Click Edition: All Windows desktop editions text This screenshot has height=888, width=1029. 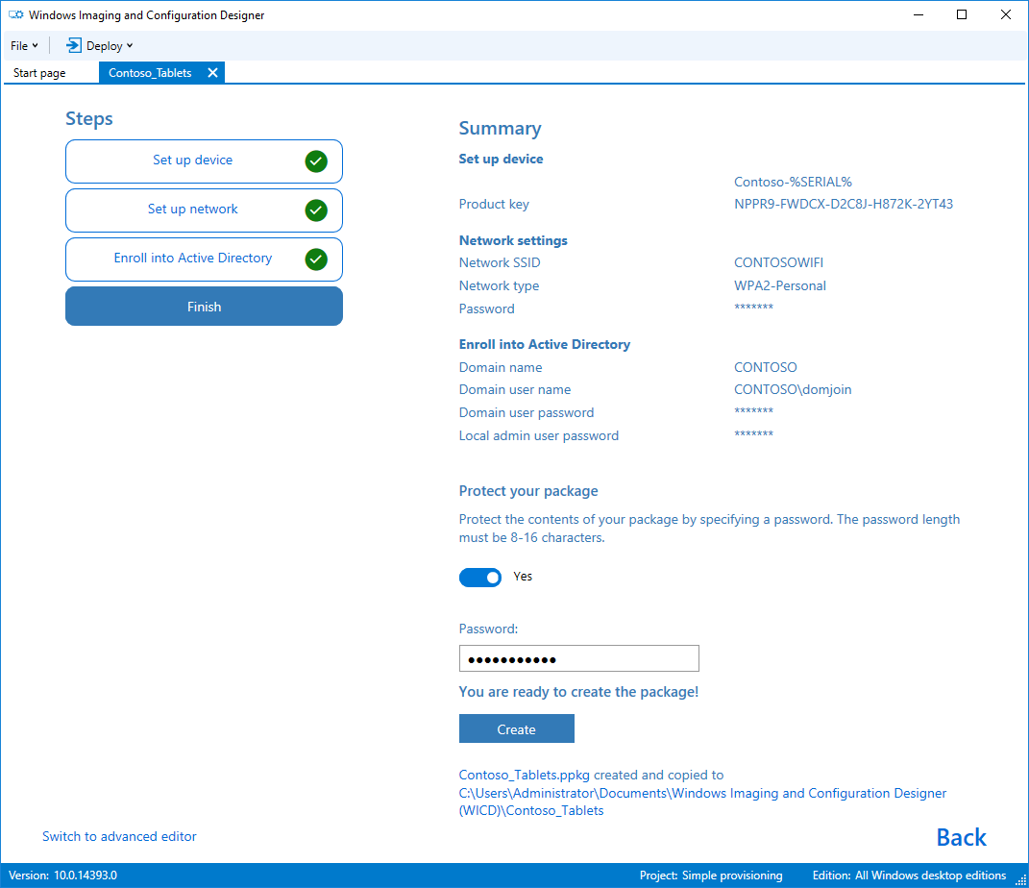909,876
